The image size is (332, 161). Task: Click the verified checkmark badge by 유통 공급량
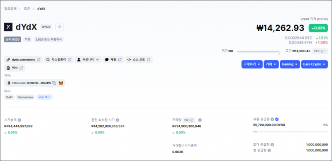(277, 119)
